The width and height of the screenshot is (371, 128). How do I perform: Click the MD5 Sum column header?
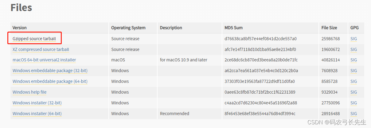click(233, 28)
